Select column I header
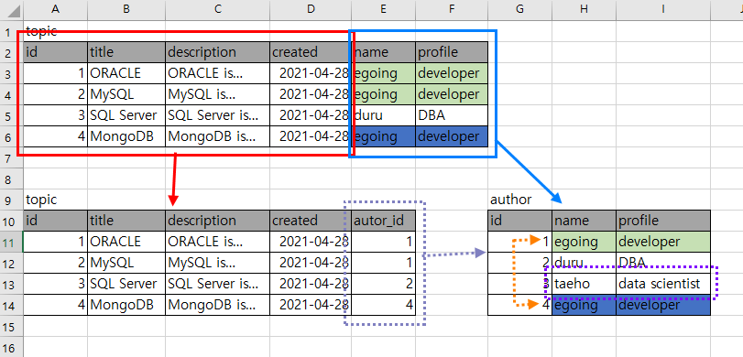Image resolution: width=743 pixels, height=357 pixels. tap(663, 9)
